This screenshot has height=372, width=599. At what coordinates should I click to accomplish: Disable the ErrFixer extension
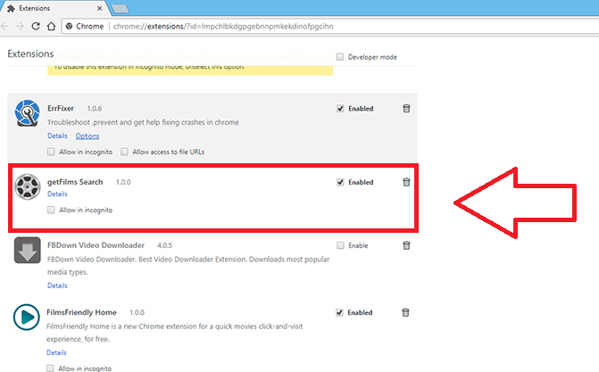pyautogui.click(x=340, y=109)
